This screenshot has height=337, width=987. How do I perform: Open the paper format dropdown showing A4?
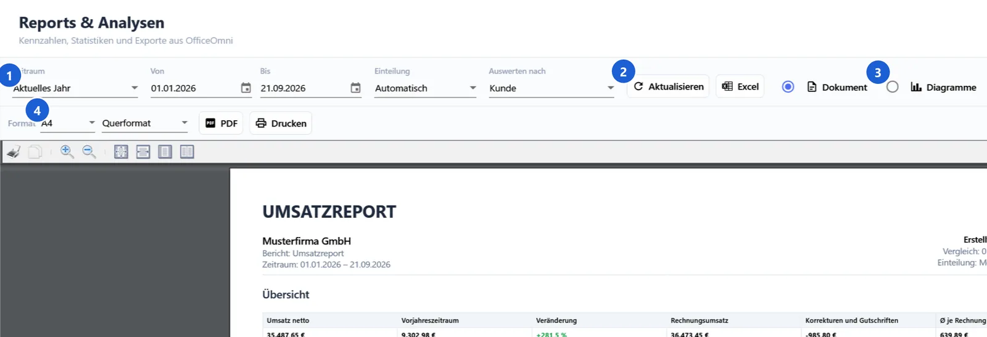(x=68, y=123)
